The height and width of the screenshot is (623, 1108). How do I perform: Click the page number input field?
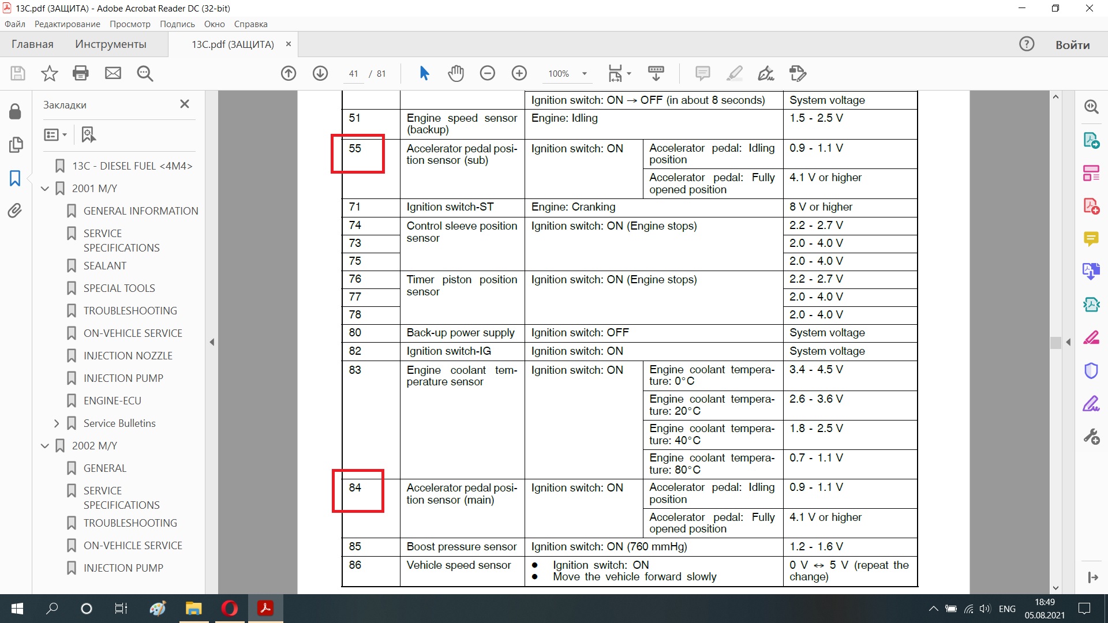coord(353,74)
